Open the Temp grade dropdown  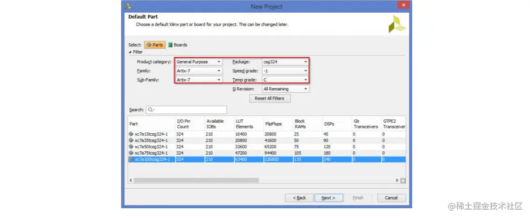(x=286, y=80)
